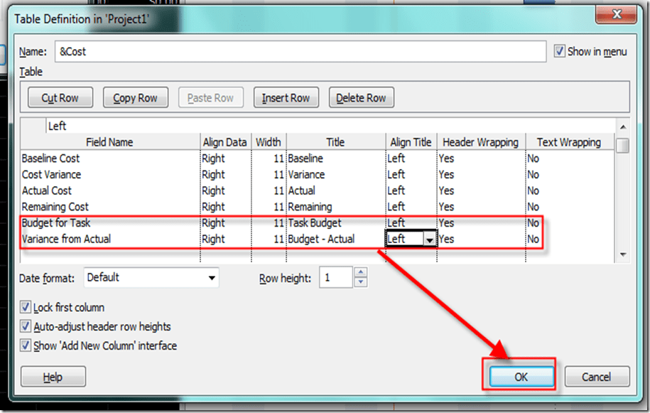
Task: Decrease Row height with down arrow
Action: pyautogui.click(x=361, y=282)
